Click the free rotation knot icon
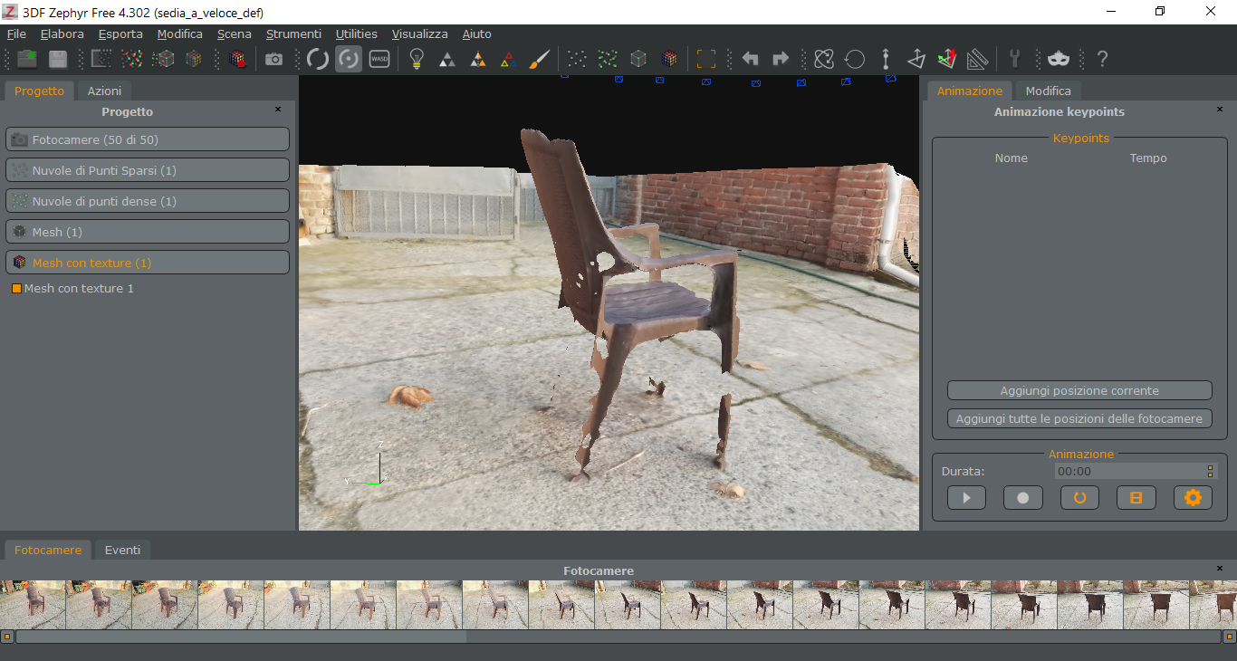Image resolution: width=1237 pixels, height=661 pixels. coord(824,59)
